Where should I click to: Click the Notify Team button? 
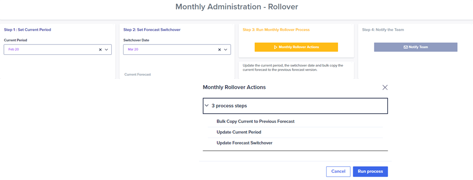click(416, 47)
